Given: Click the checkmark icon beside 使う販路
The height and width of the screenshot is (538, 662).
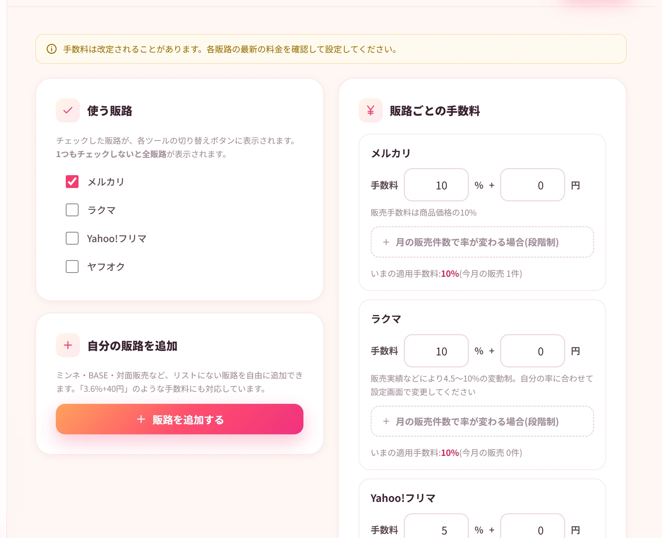Looking at the screenshot, I should [x=68, y=110].
